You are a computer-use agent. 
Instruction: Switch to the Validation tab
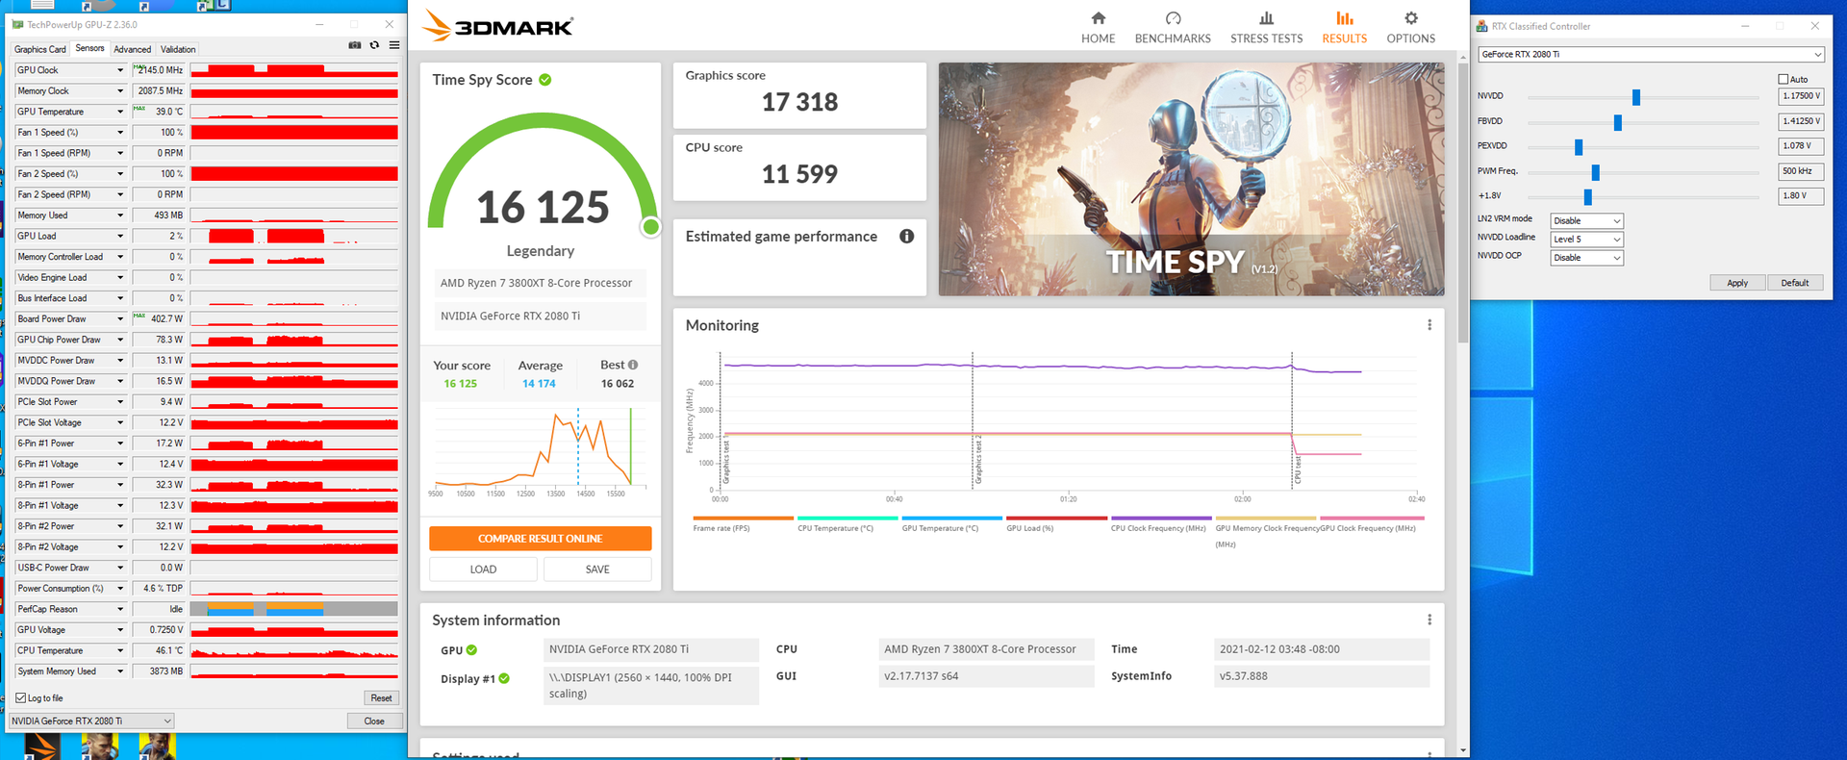point(178,49)
